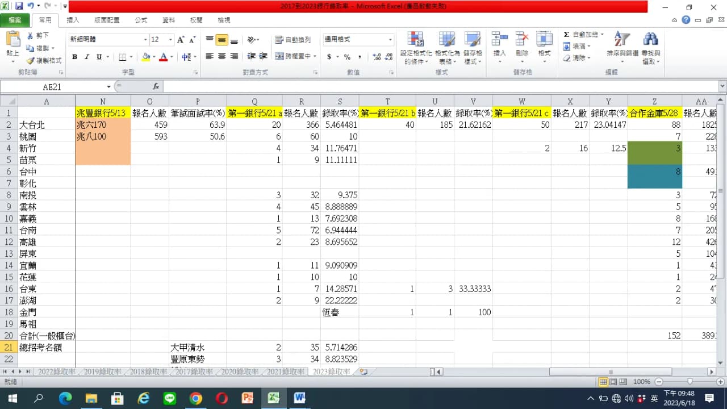Open the Windows Start menu
Image resolution: width=727 pixels, height=409 pixels.
coord(12,398)
